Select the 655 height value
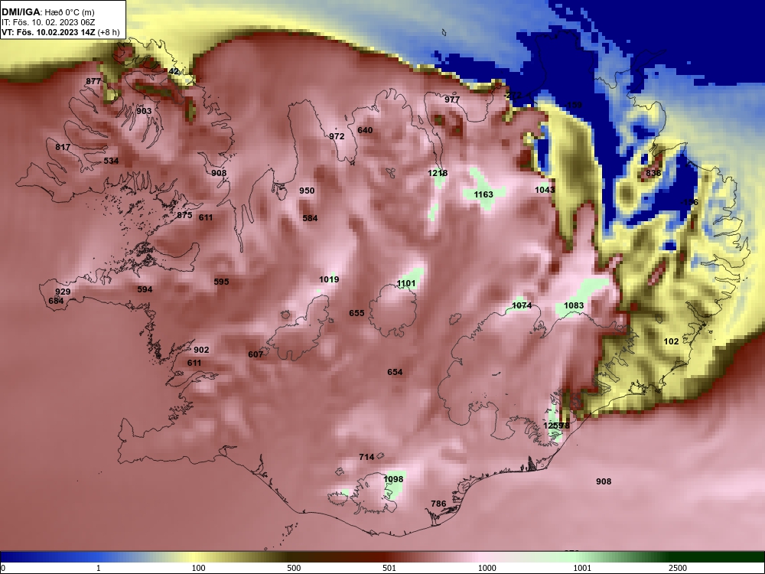Image resolution: width=765 pixels, height=574 pixels. (x=356, y=313)
